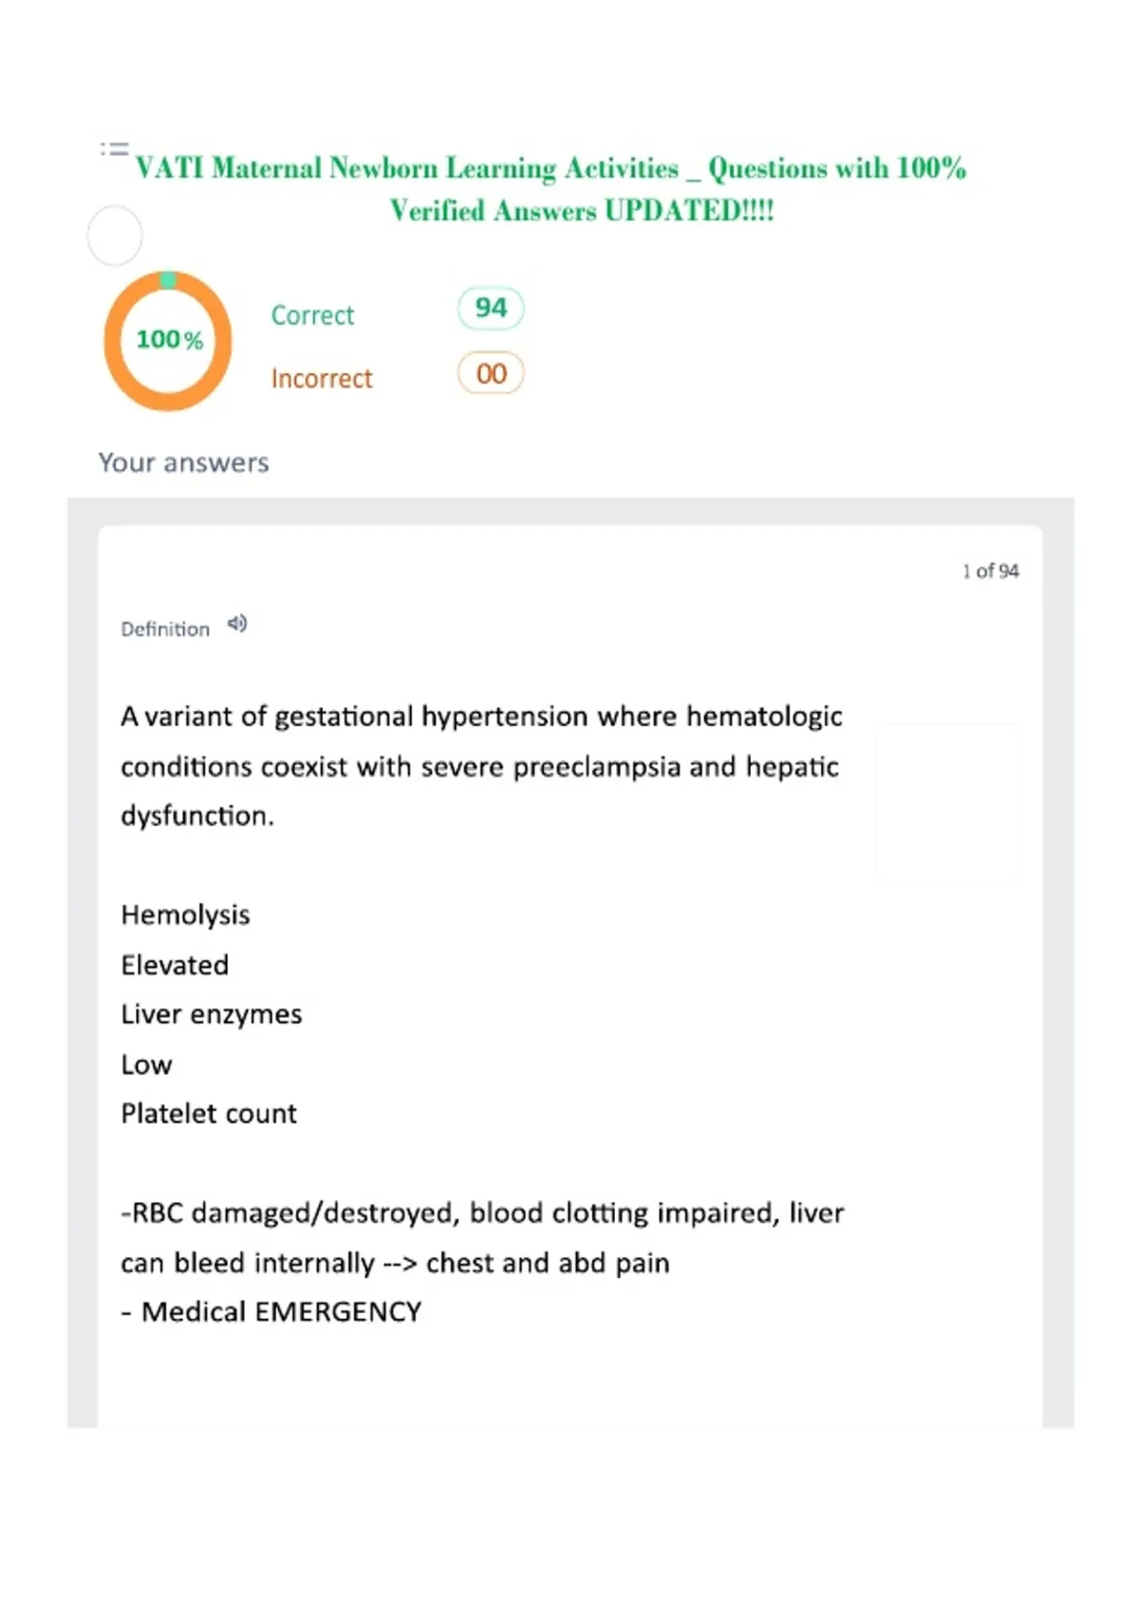The width and height of the screenshot is (1139, 1614).
Task: Click the RBC damaged/destroyed note text
Action: (482, 1238)
